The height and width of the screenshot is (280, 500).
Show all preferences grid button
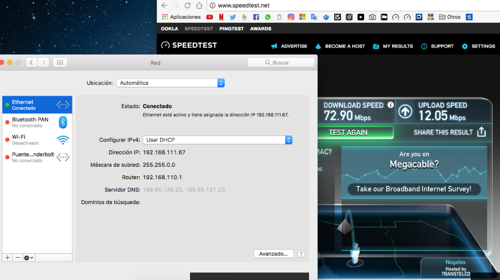click(x=60, y=63)
